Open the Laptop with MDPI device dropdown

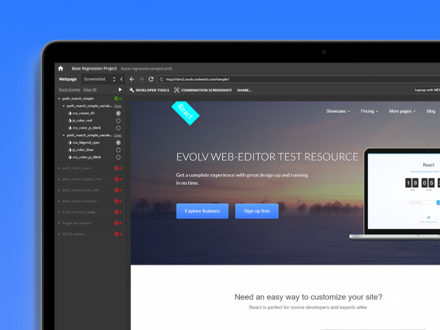coord(426,90)
